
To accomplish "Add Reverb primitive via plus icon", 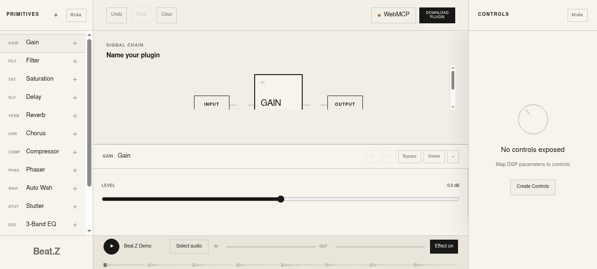I will click(x=75, y=116).
